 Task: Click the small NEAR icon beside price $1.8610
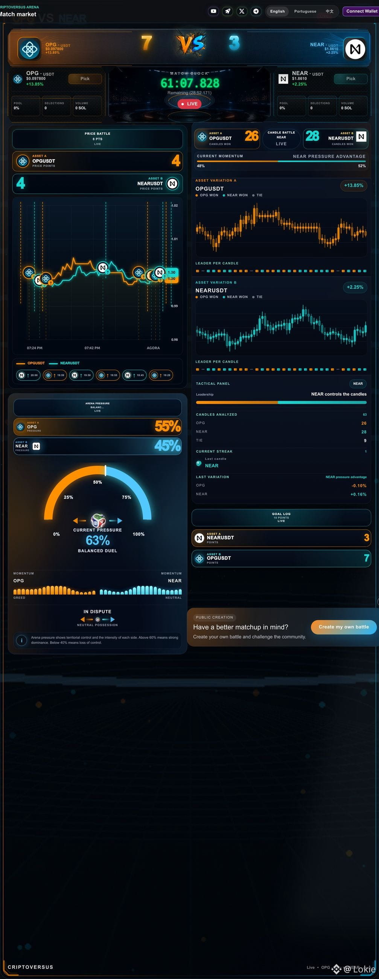click(283, 79)
